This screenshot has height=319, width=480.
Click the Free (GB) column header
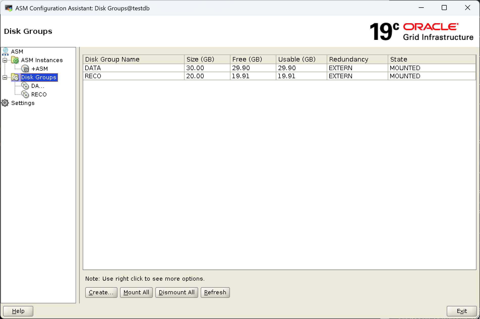point(253,59)
